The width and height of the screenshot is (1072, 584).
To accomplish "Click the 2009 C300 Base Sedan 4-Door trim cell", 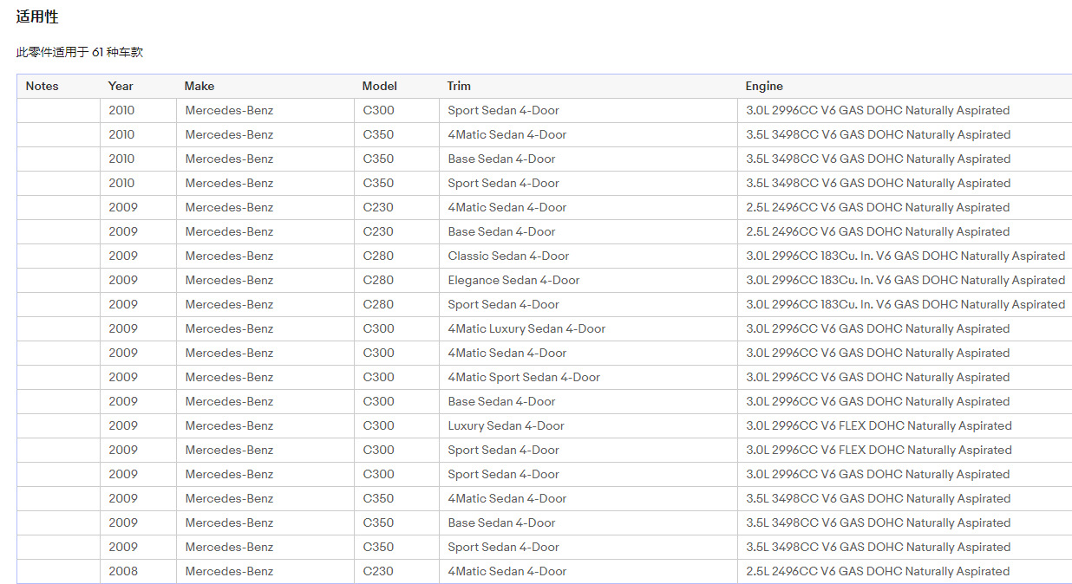I will point(588,402).
